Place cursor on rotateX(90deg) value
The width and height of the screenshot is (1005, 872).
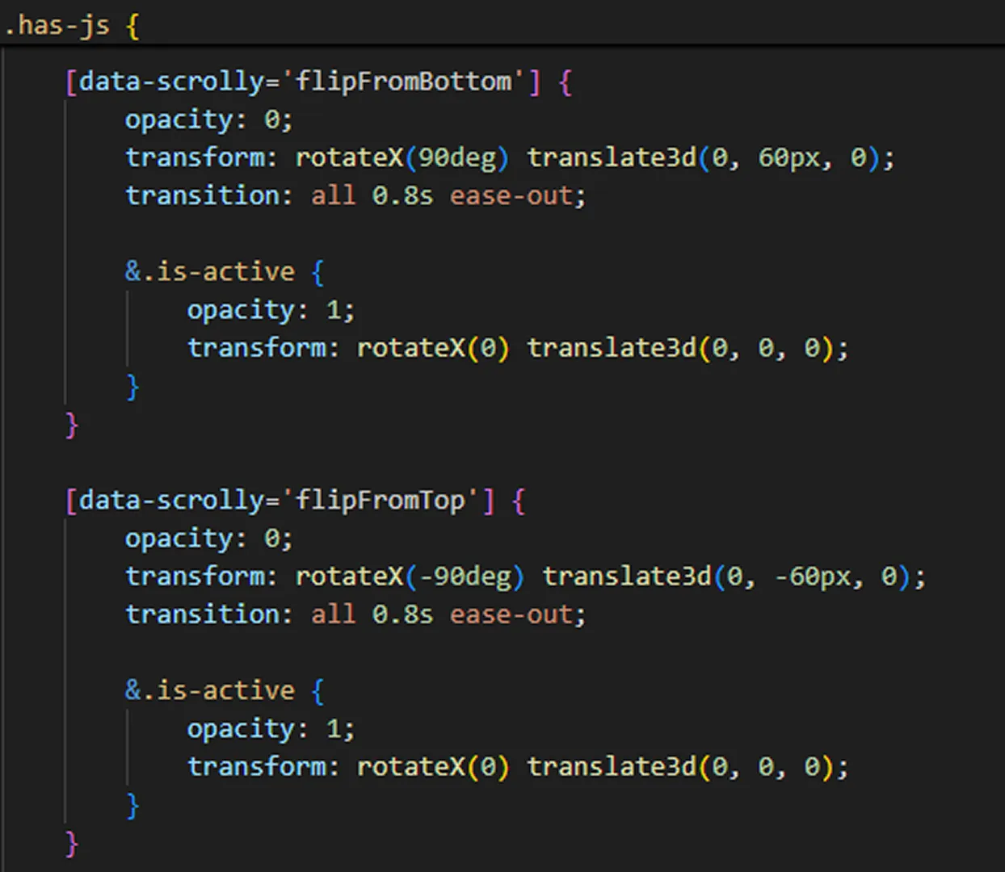coord(402,157)
